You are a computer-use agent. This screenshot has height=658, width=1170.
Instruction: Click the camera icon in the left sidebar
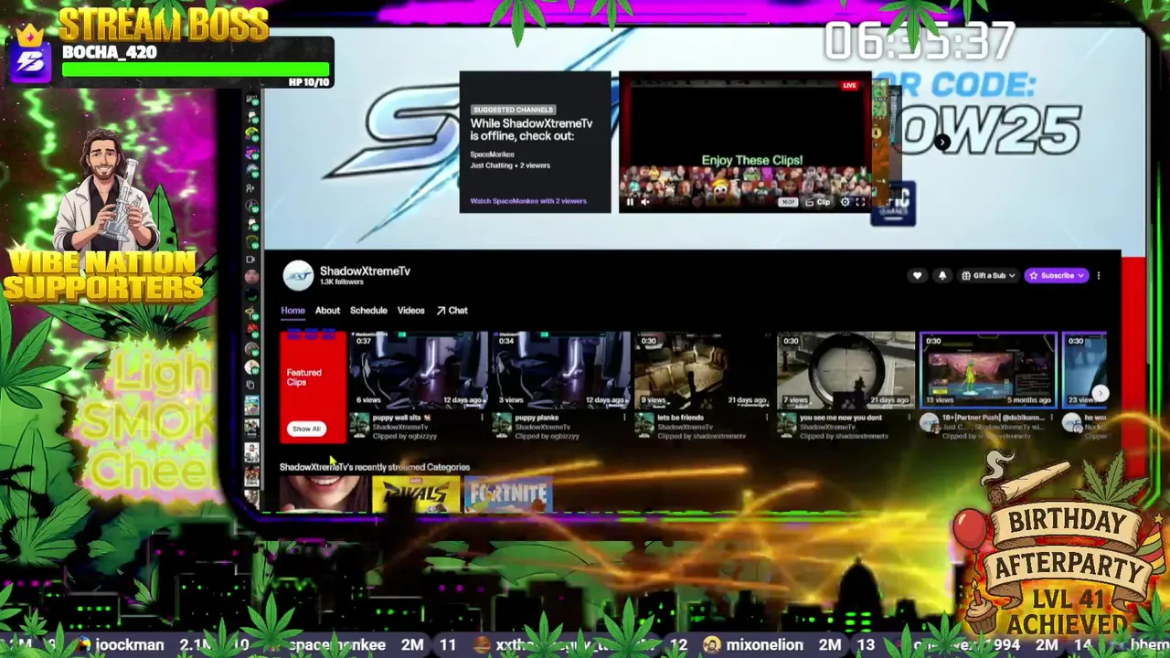[251, 259]
